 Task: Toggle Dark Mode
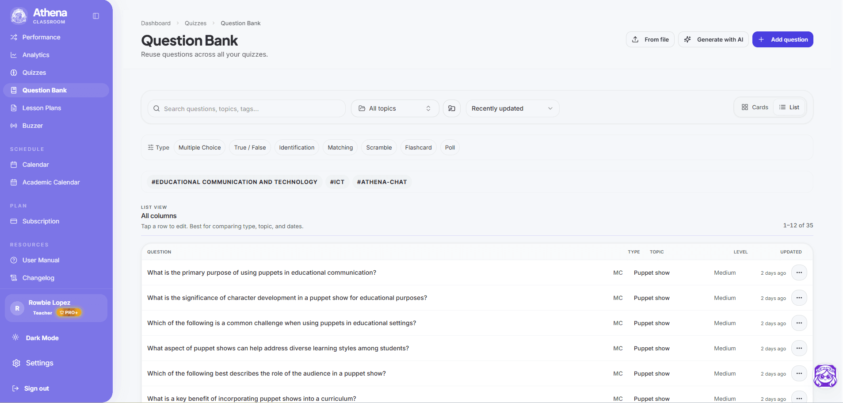(42, 338)
